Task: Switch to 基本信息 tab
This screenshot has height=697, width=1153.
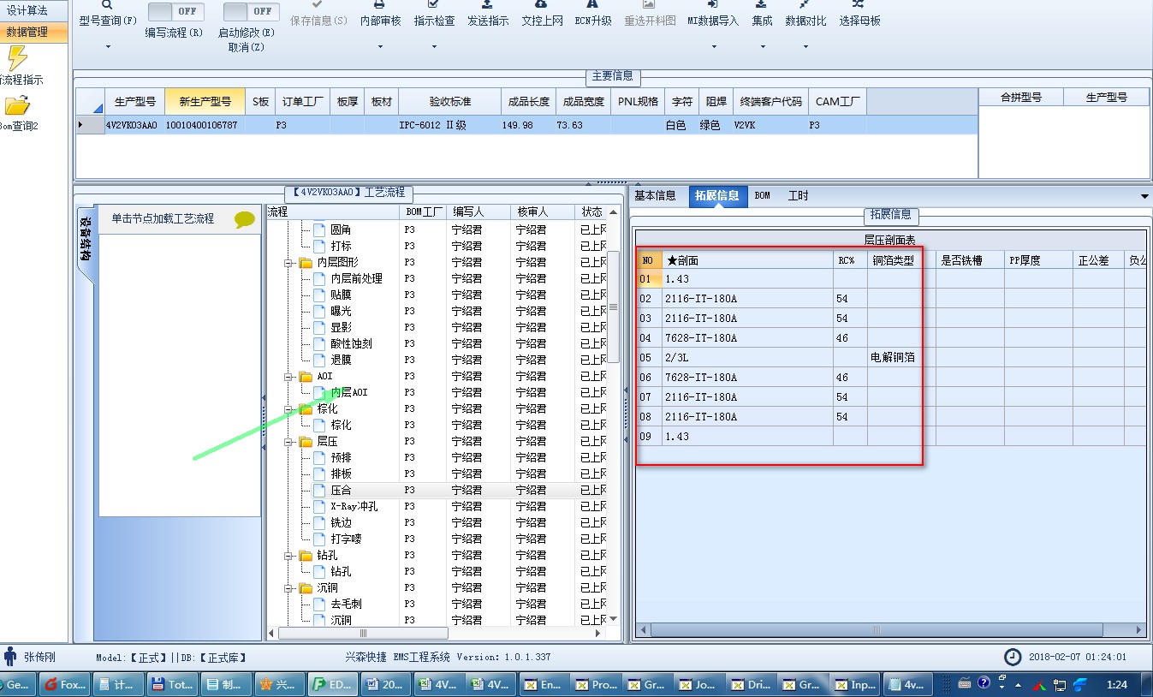Action: (x=655, y=196)
